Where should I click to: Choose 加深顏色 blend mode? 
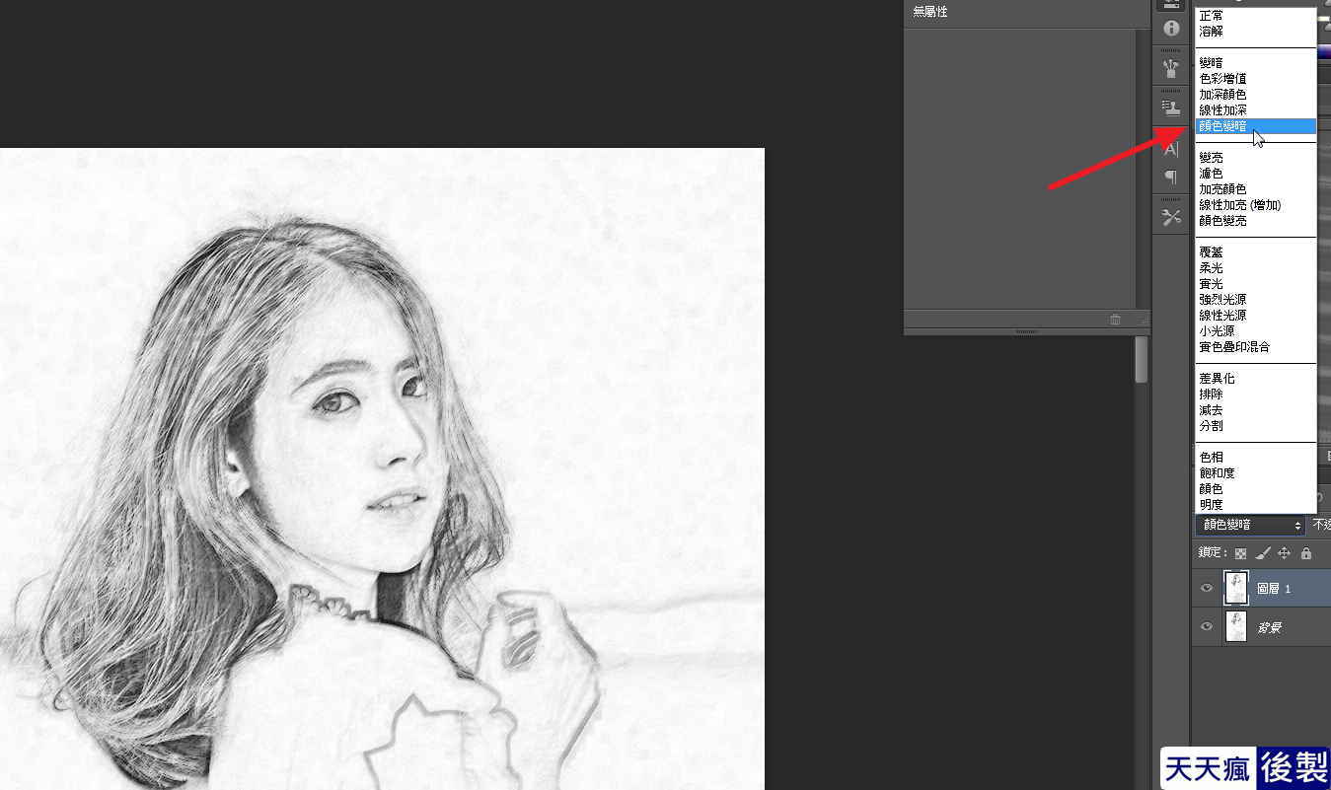1256,95
